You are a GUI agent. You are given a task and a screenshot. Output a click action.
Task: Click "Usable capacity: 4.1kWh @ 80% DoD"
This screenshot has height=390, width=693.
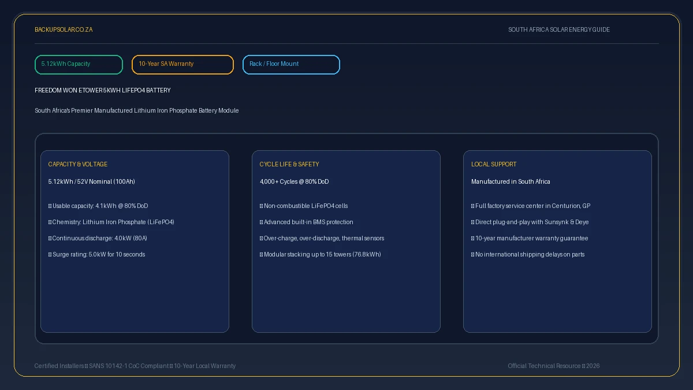100,206
